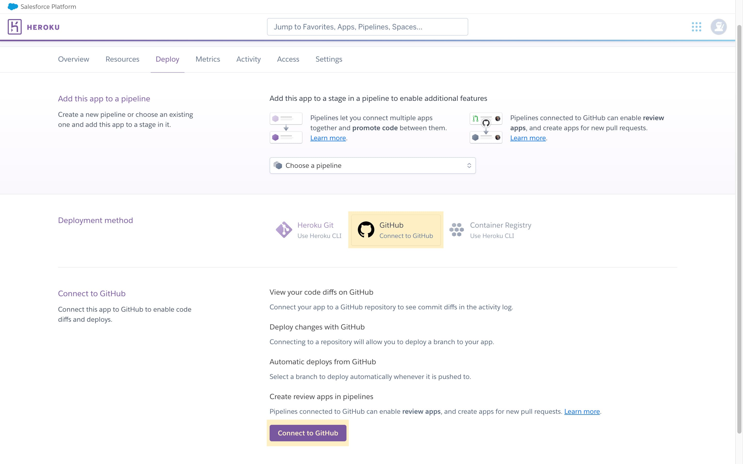
Task: Focus the Jump to Favorites search field
Action: click(x=367, y=27)
